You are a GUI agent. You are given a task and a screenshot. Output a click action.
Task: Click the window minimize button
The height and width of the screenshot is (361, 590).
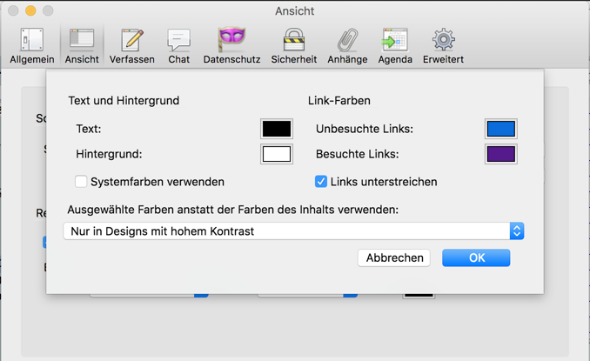click(x=30, y=11)
